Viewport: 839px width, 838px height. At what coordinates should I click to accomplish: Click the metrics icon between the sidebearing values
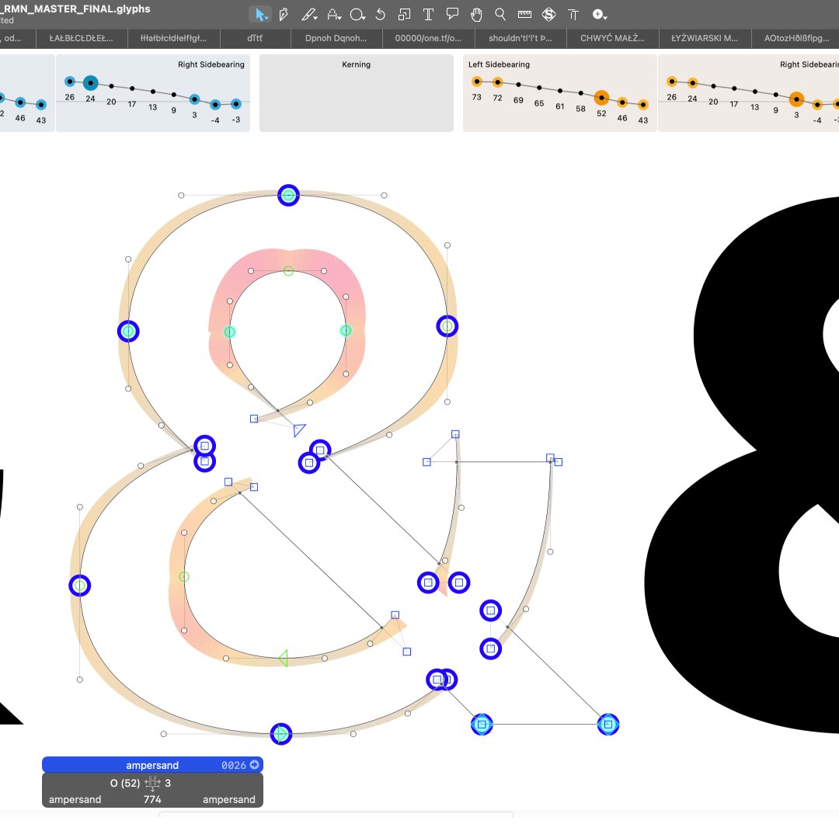(152, 784)
